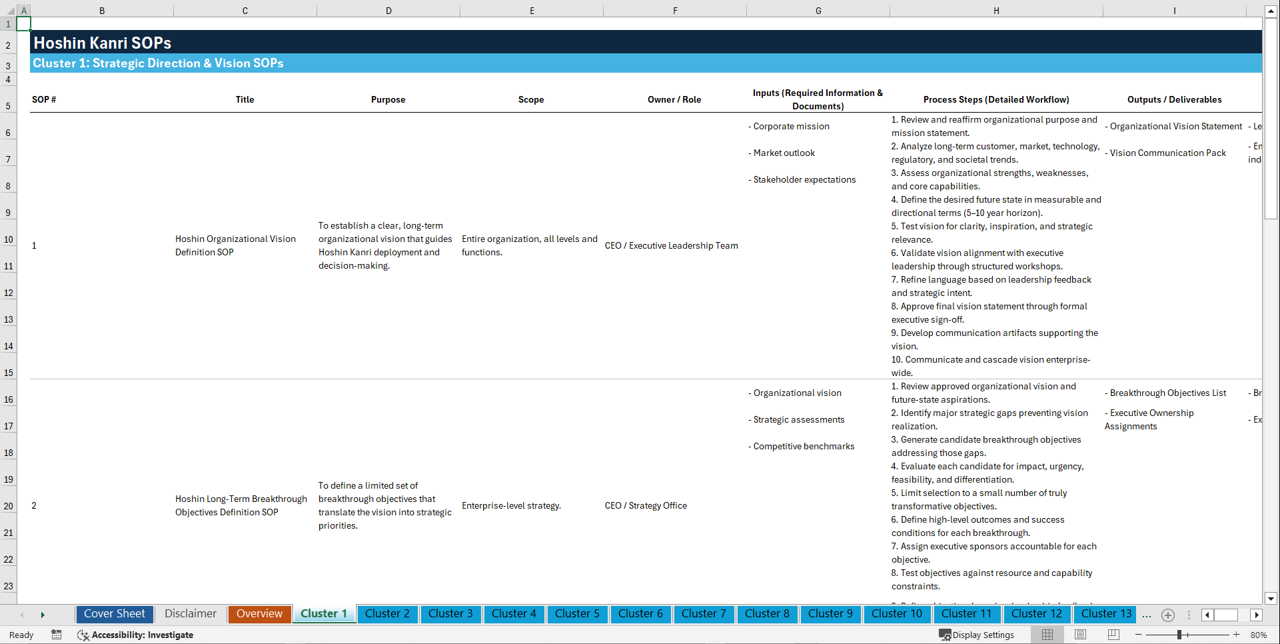The height and width of the screenshot is (644, 1280).
Task: Switch to Page Layout view in status bar
Action: coord(1079,635)
